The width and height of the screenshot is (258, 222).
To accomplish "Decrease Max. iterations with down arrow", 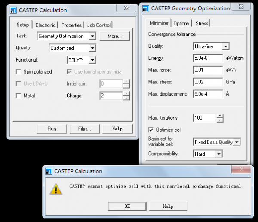I will [220, 120].
